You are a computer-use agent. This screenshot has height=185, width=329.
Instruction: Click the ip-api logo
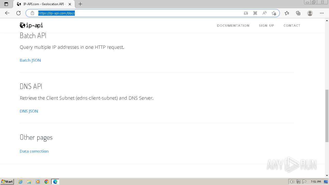click(31, 25)
